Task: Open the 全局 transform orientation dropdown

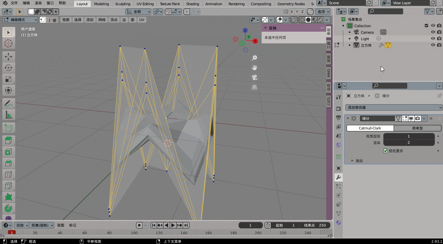Action: (138, 12)
